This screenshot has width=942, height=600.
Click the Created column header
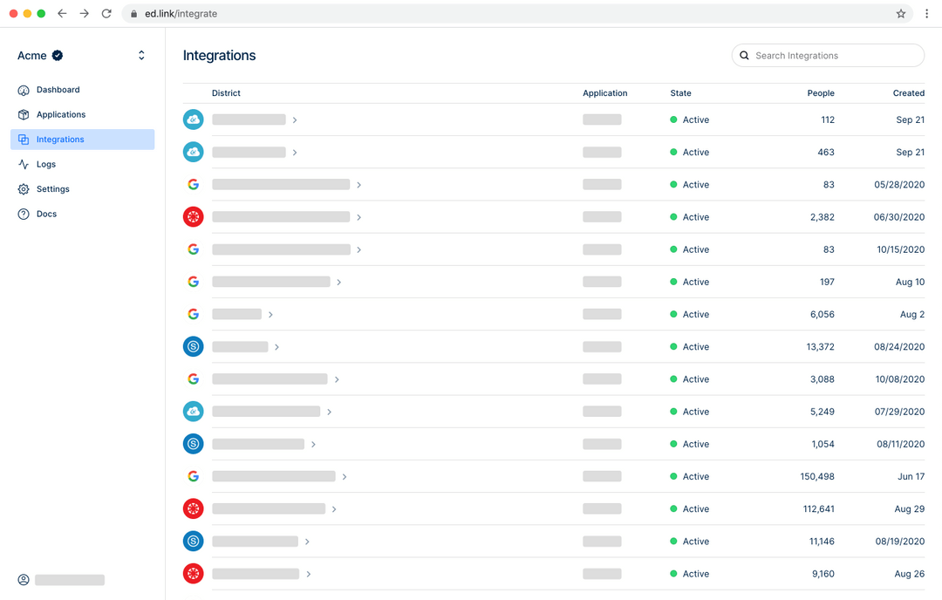click(908, 93)
